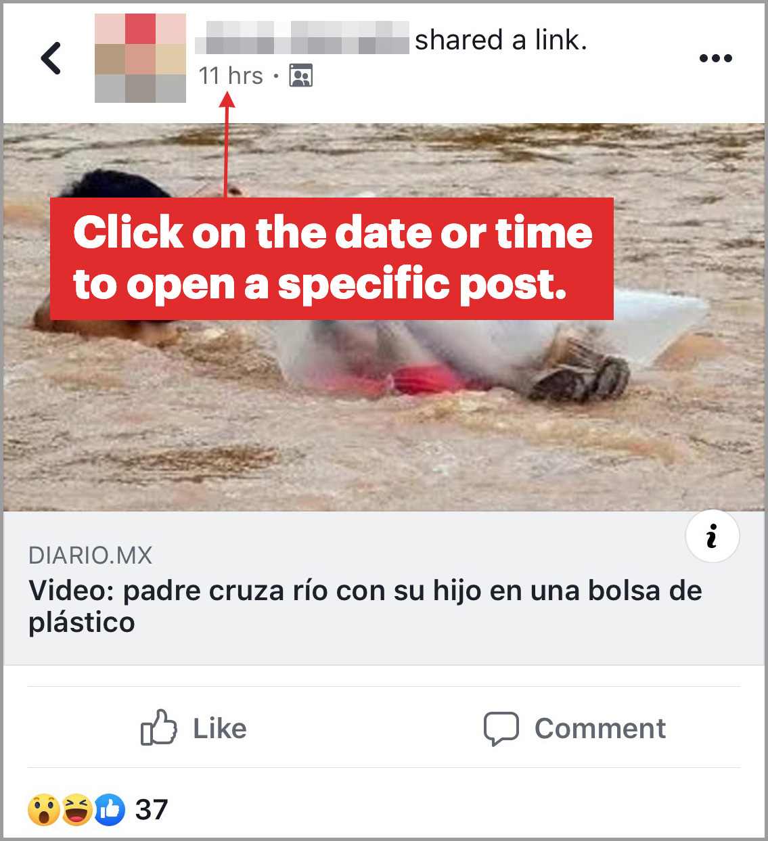Click the red 'Click on the date' callout
The image size is (768, 841).
pos(332,258)
